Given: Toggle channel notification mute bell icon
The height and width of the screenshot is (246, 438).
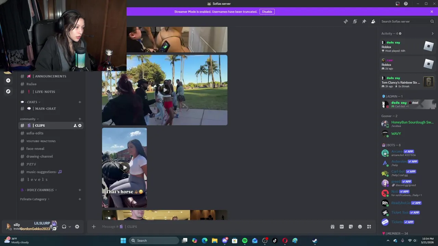Looking at the screenshot, I should pos(355,21).
